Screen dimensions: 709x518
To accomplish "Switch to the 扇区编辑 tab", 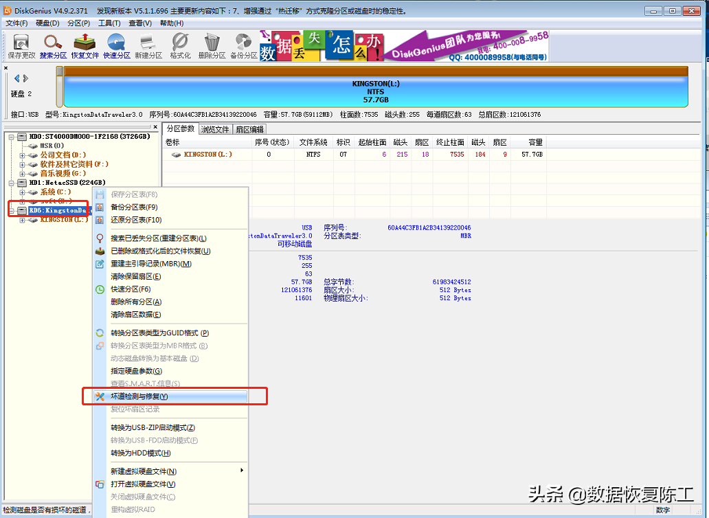I will pos(249,129).
